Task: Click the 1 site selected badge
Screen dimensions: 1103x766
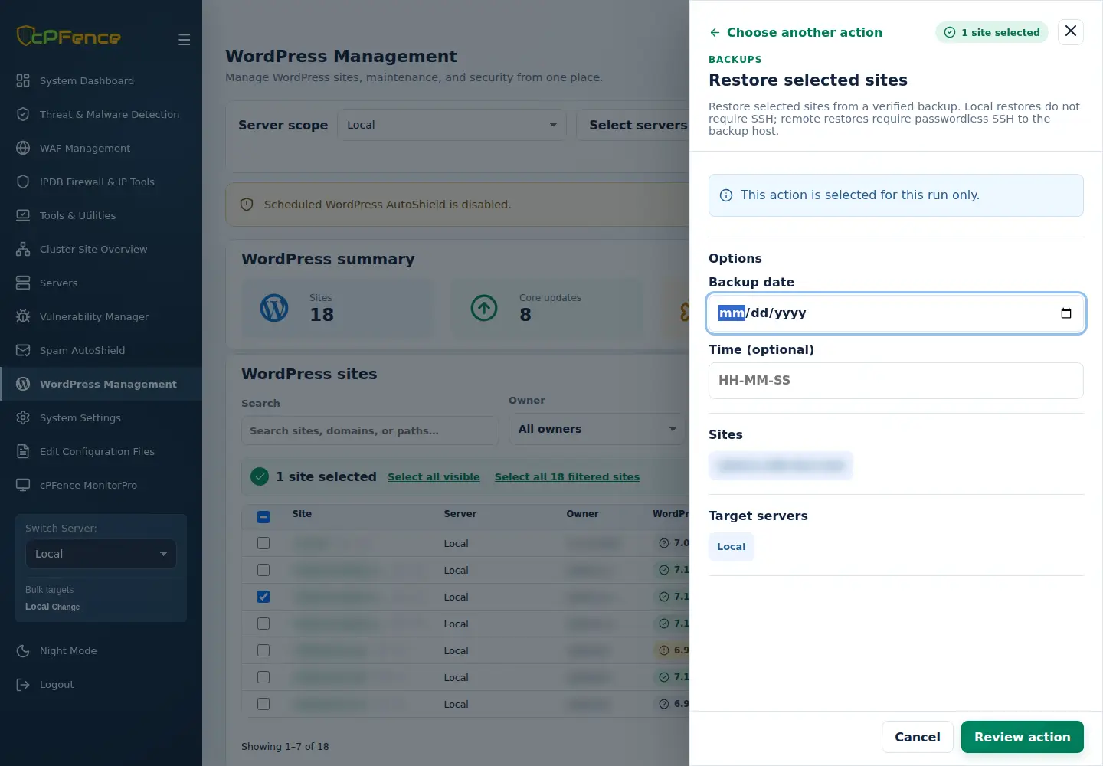Action: pyautogui.click(x=992, y=32)
